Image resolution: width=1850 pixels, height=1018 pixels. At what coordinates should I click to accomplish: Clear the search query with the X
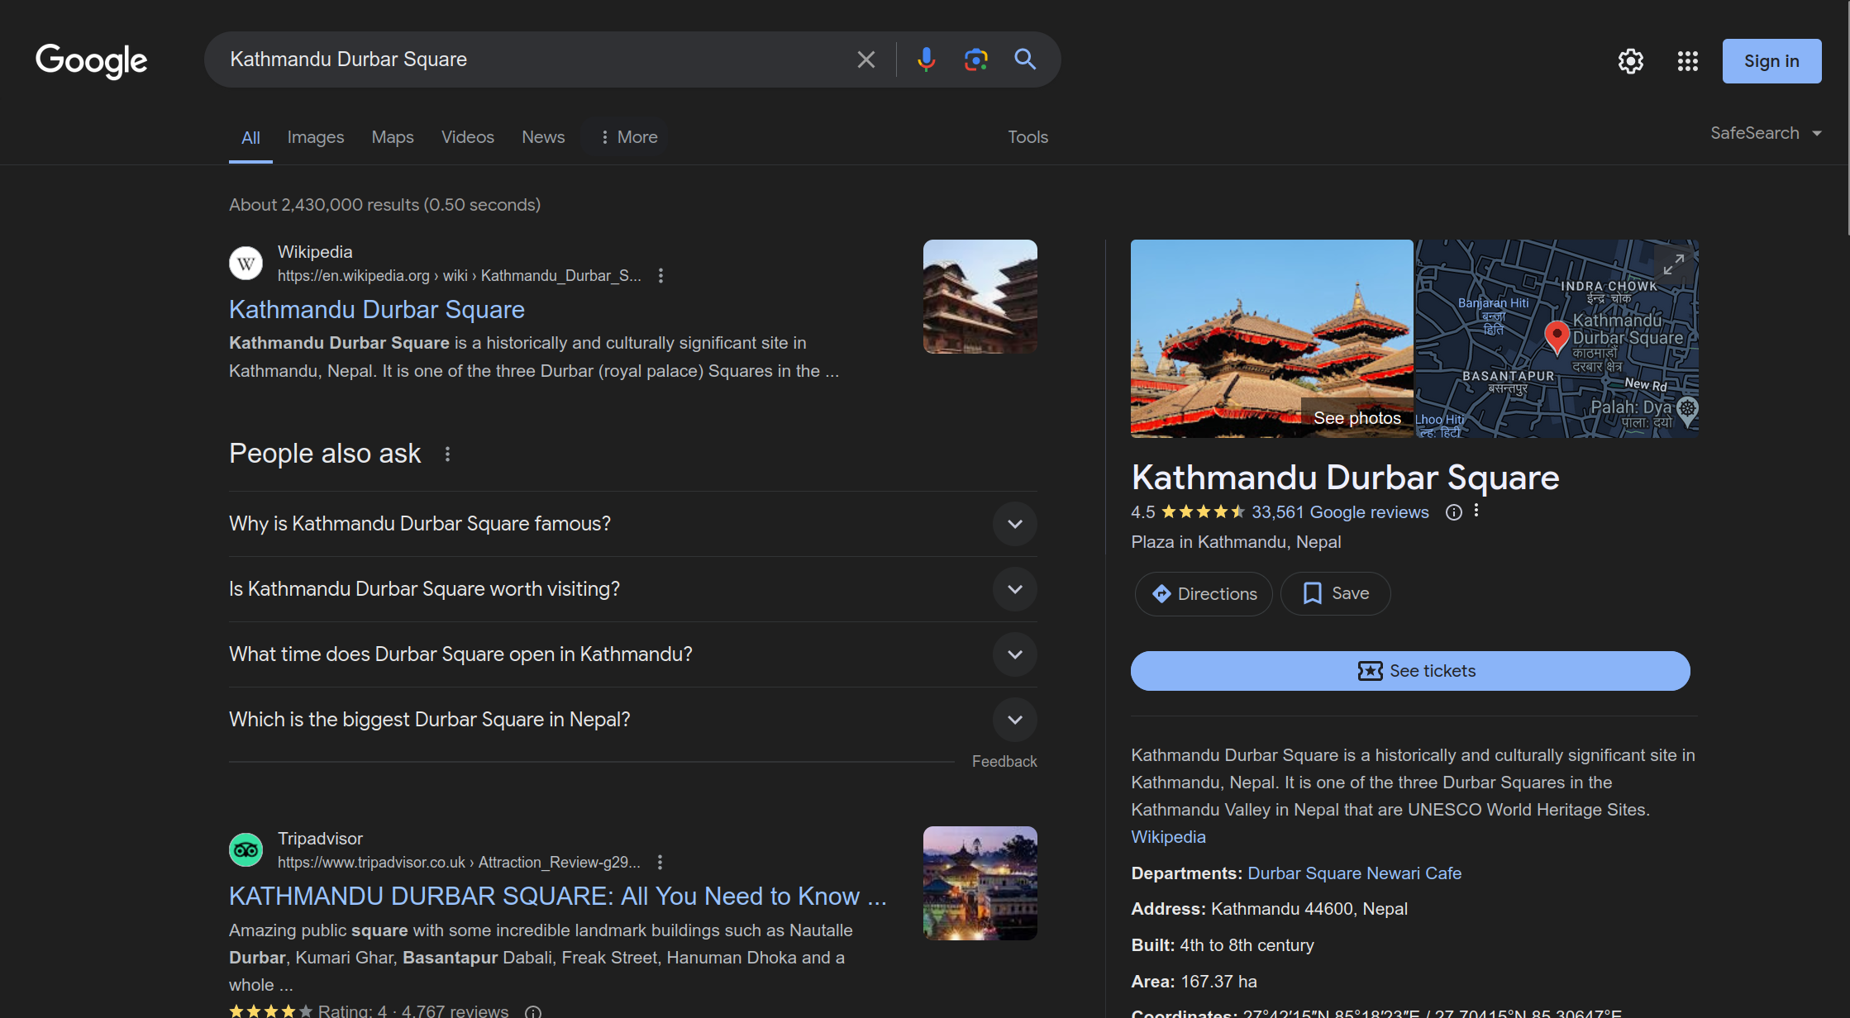pos(865,59)
